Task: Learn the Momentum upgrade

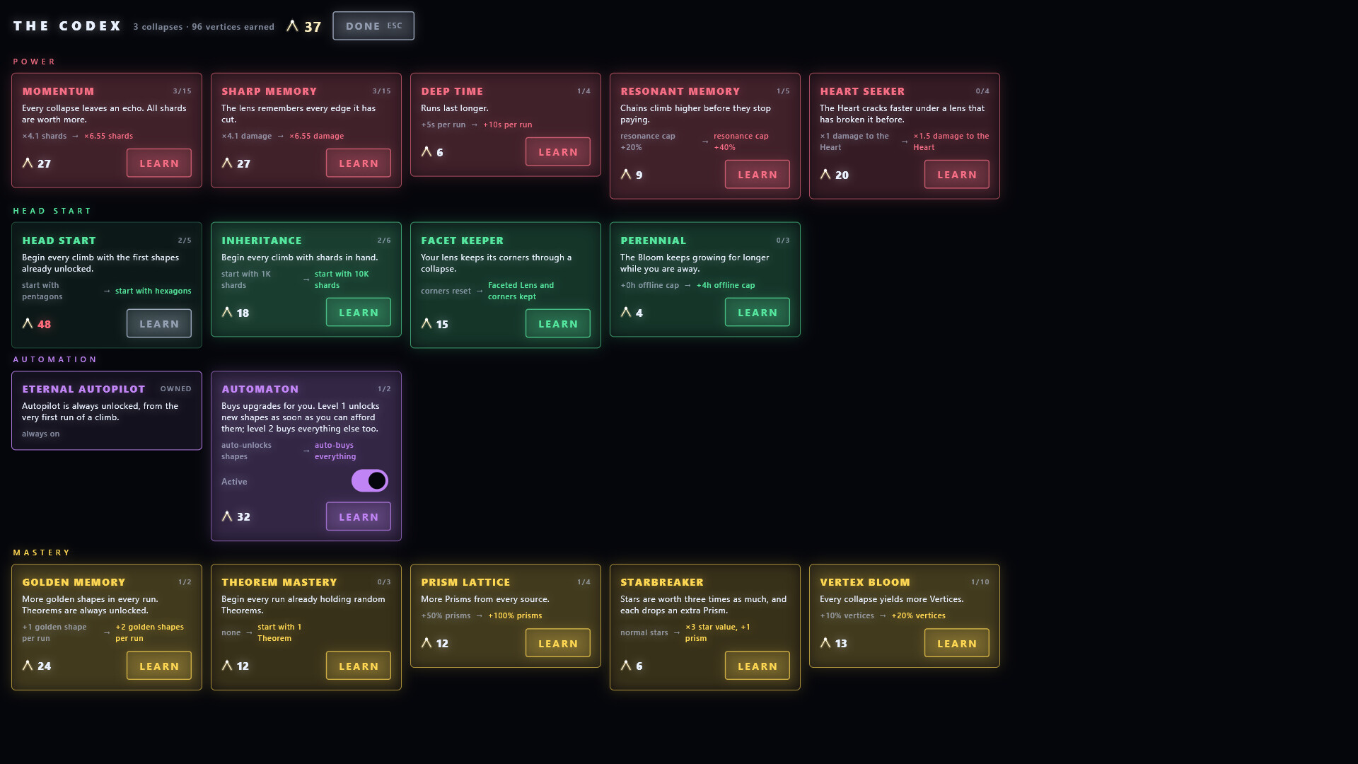Action: click(x=159, y=163)
